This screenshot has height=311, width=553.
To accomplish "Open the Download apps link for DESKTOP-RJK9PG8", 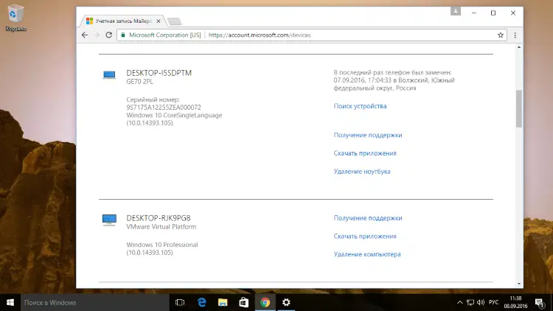I will pyautogui.click(x=365, y=237).
